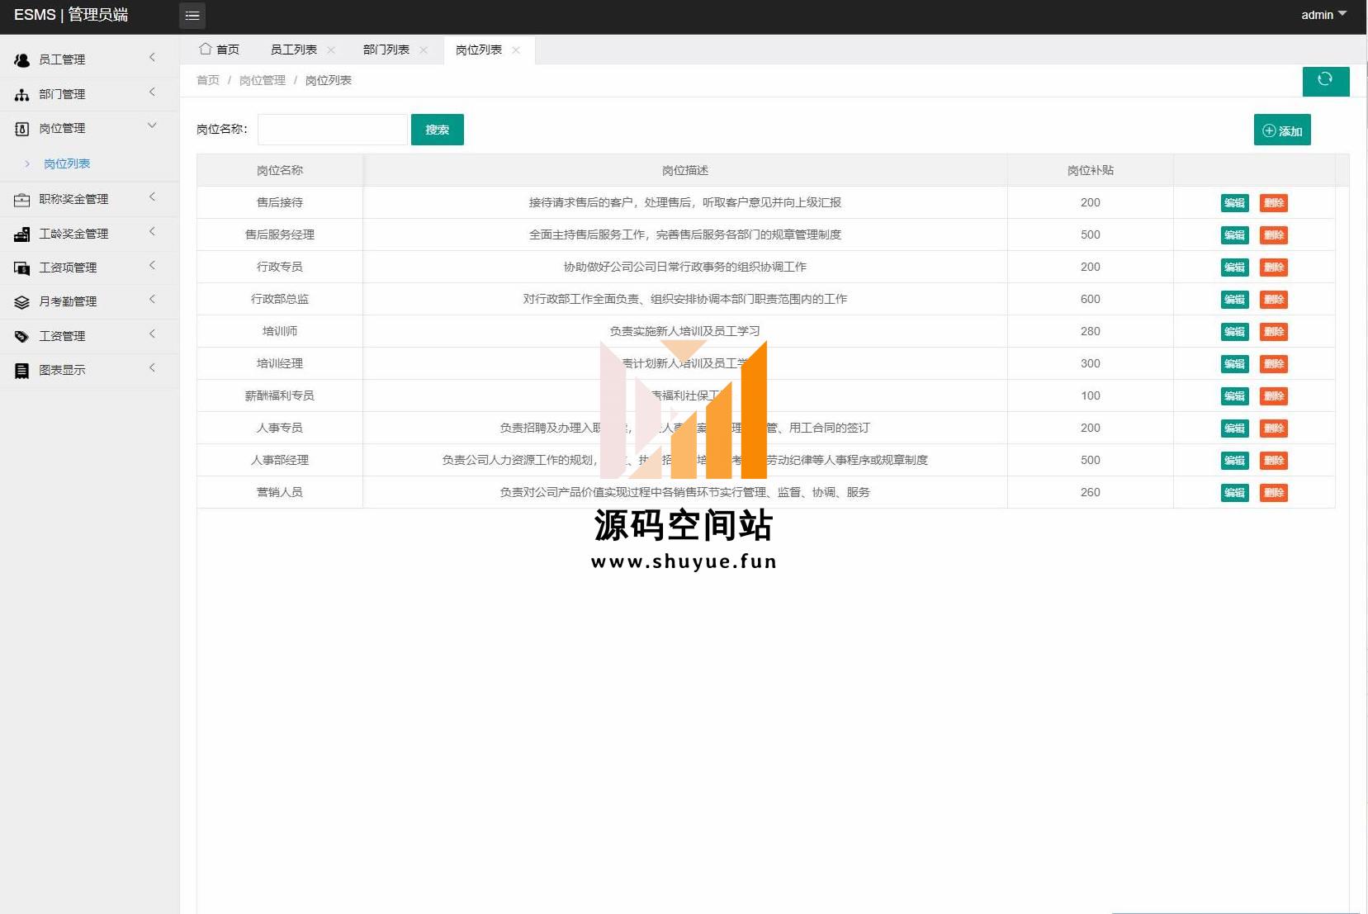Focus the 岗位名称 search input field
The width and height of the screenshot is (1368, 914).
pos(333,130)
